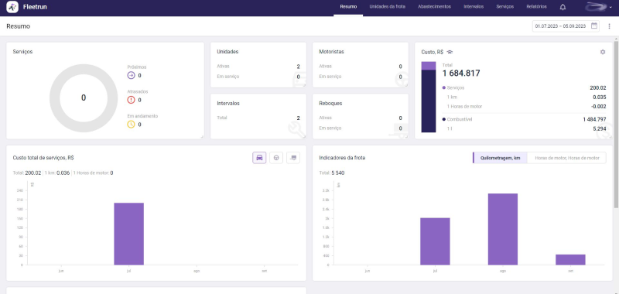Select the vehicle filter in service costs
Image resolution: width=619 pixels, height=294 pixels.
259,158
